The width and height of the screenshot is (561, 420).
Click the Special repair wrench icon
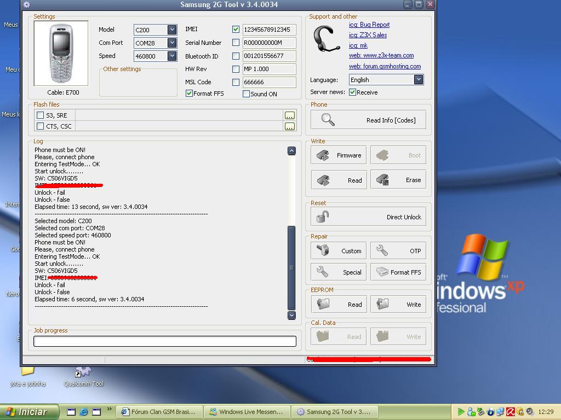322,272
